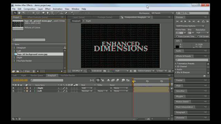Click the Right breadcrumb in composition viewer
Viewport: 221px width, 124px height.
pyautogui.click(x=88, y=21)
